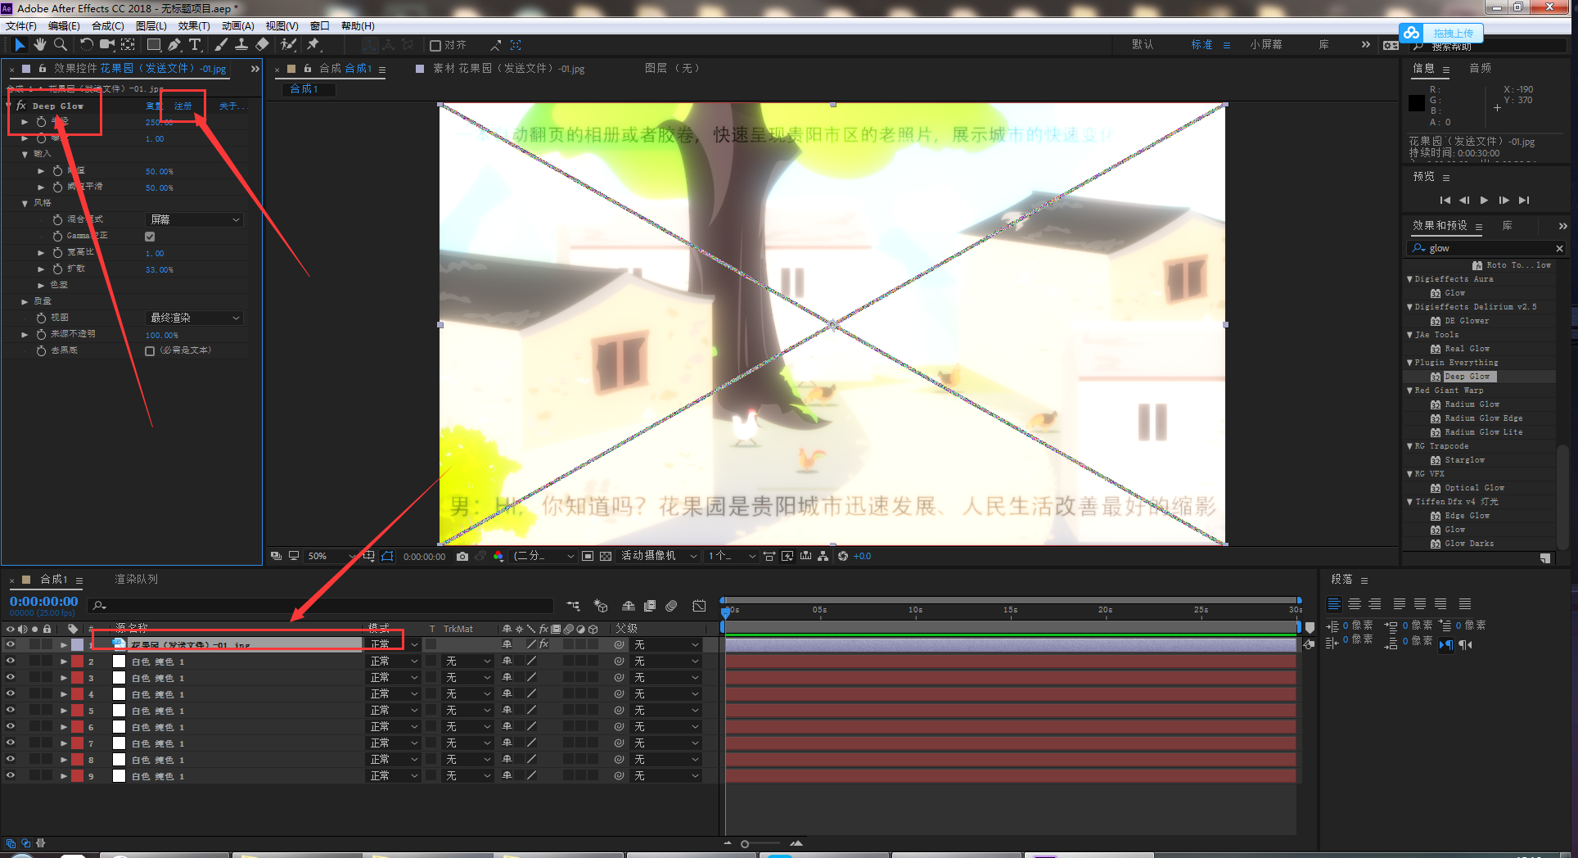The height and width of the screenshot is (858, 1578).
Task: Hide layer 3 using its eye icon
Action: pyautogui.click(x=11, y=677)
